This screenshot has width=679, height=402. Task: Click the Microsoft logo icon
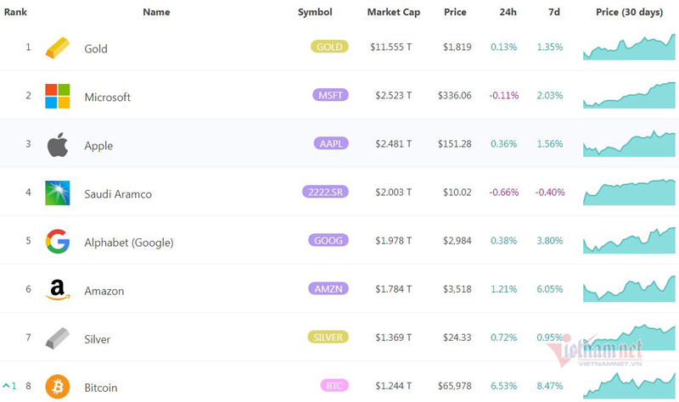[x=58, y=96]
